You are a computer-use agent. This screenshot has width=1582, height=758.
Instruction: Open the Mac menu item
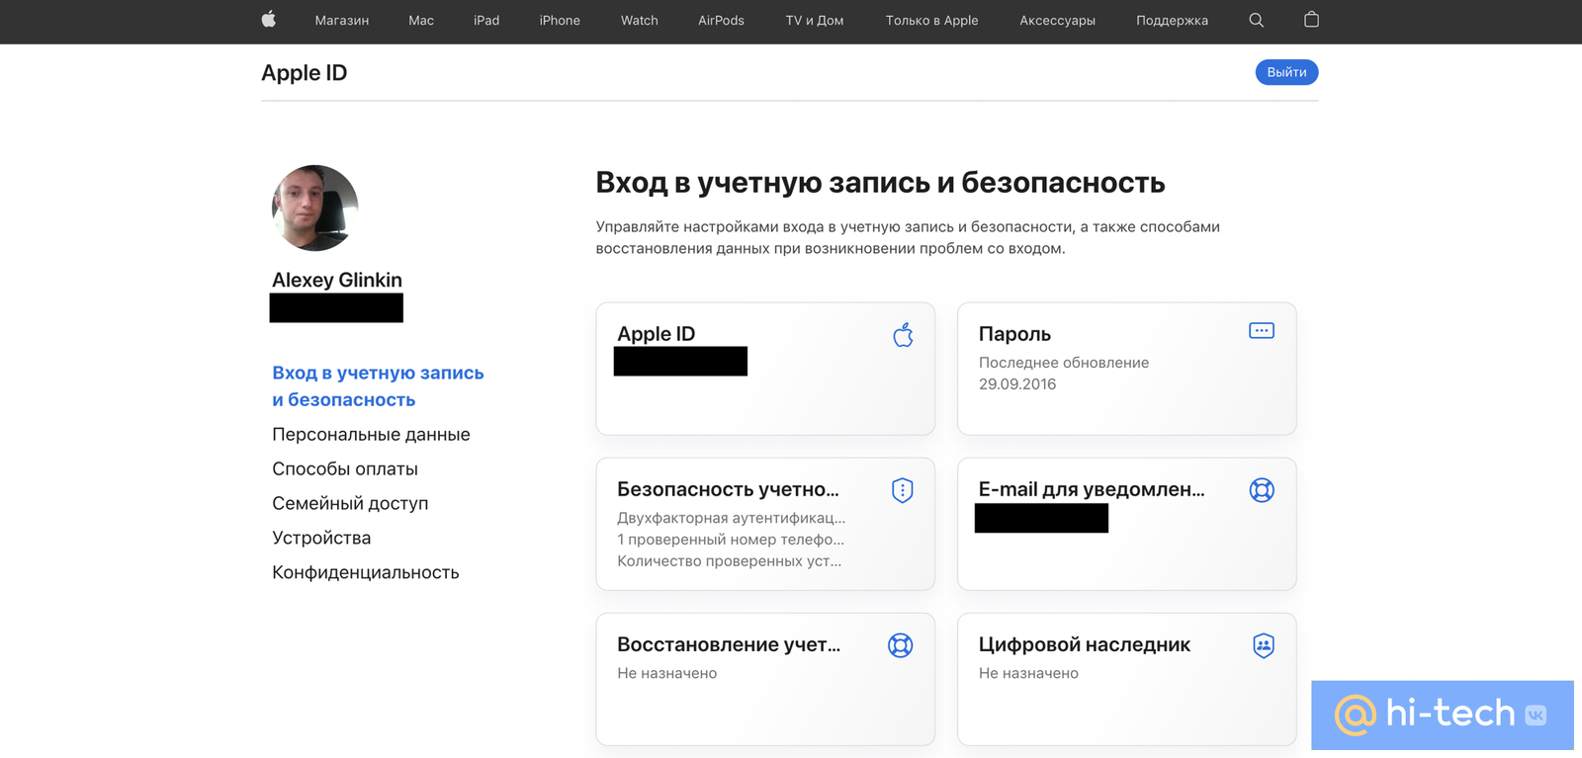[x=421, y=21]
